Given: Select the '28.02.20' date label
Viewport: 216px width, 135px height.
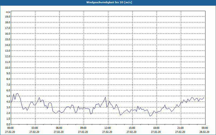Looking at the screenshot, I should coord(204,132).
